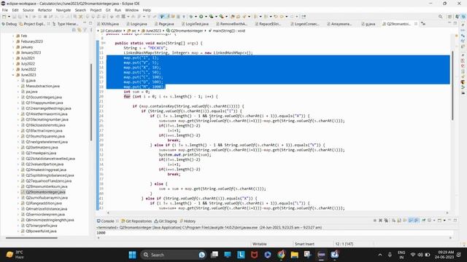Screen dimensions: 467x262
Task: Switch to the Project Explorer tab
Action: [x=32, y=24]
